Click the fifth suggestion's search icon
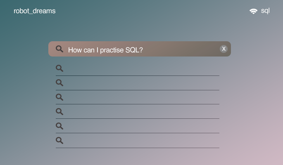This screenshot has height=165, width=283. 59,126
